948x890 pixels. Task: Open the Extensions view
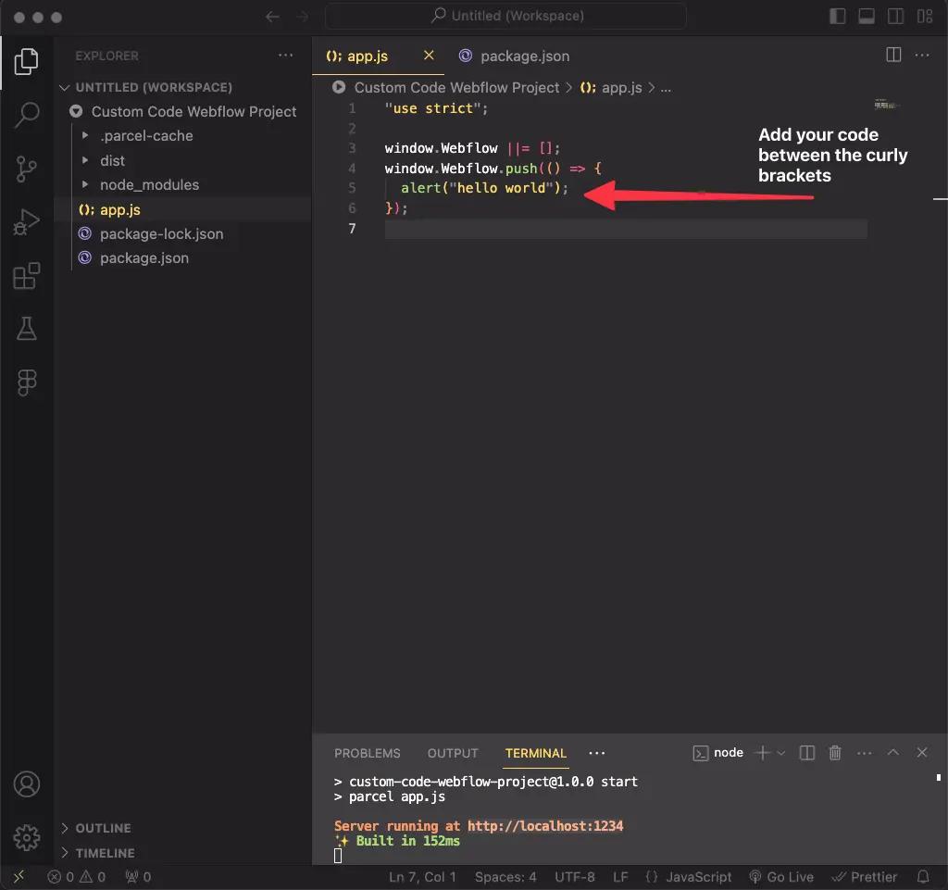(x=27, y=276)
